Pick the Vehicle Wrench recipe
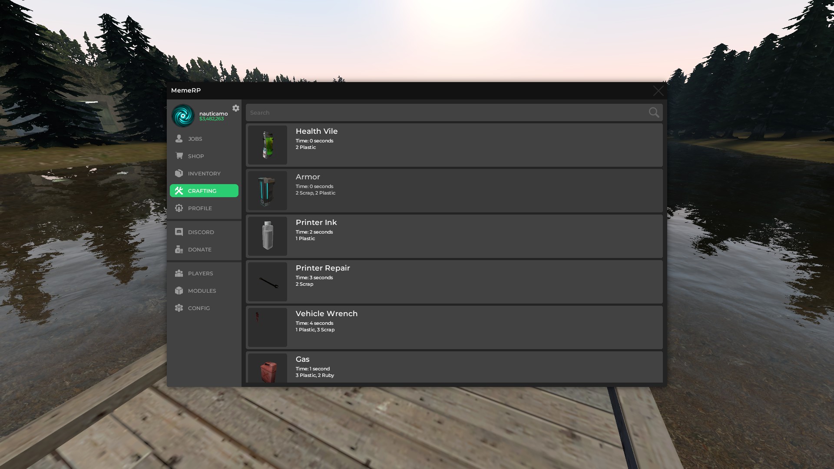The width and height of the screenshot is (834, 469). pyautogui.click(x=454, y=327)
